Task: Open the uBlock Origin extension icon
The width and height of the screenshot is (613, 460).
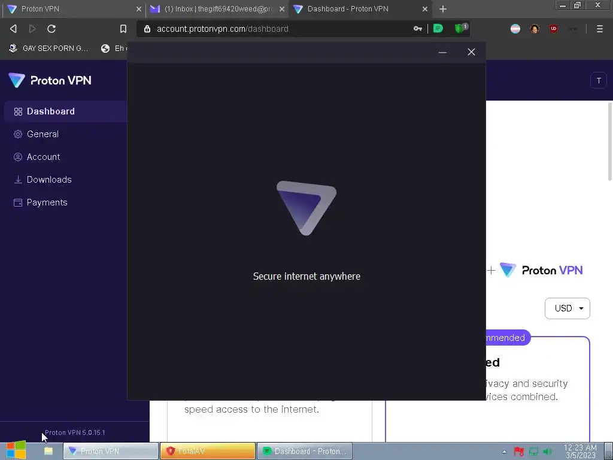Action: tap(553, 29)
